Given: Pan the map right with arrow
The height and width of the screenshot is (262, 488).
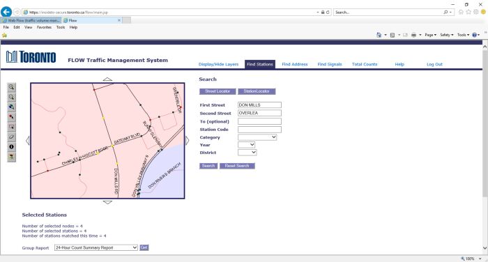Looking at the screenshot, I should click(x=187, y=141).
